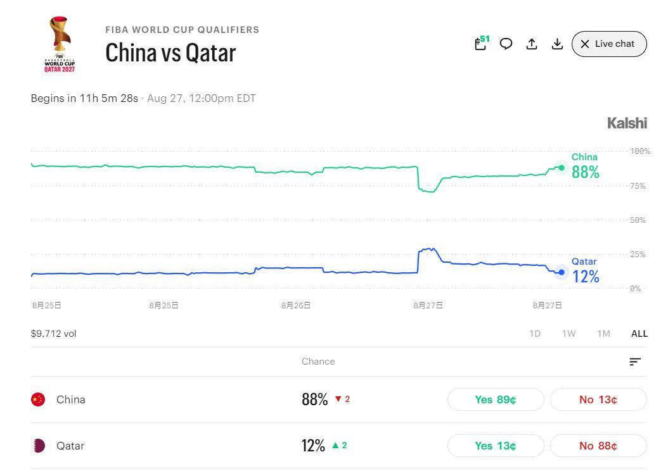Buy China No at 13¢
The height and width of the screenshot is (471, 668).
(x=598, y=399)
